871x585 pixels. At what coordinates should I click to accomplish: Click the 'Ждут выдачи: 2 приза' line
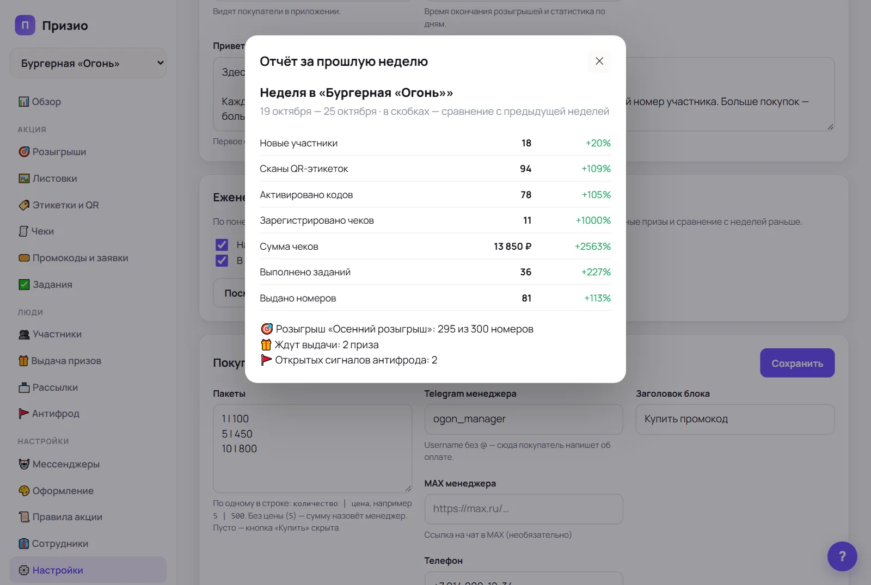tap(320, 344)
